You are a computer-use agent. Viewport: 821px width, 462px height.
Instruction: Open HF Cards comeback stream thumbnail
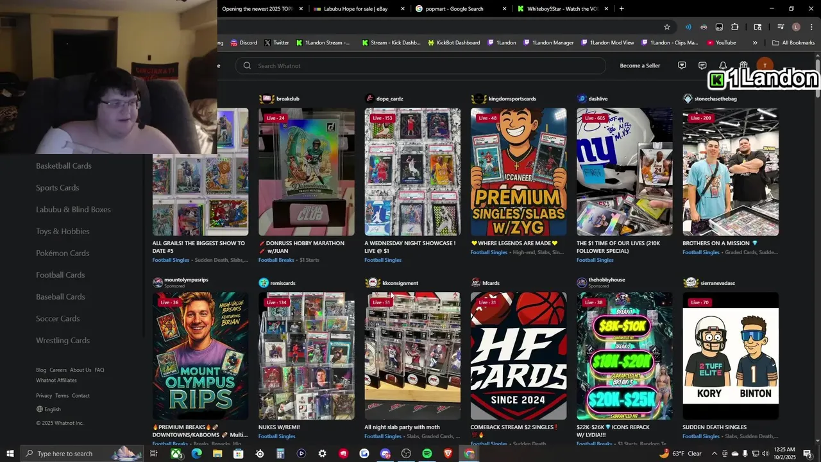coord(518,356)
